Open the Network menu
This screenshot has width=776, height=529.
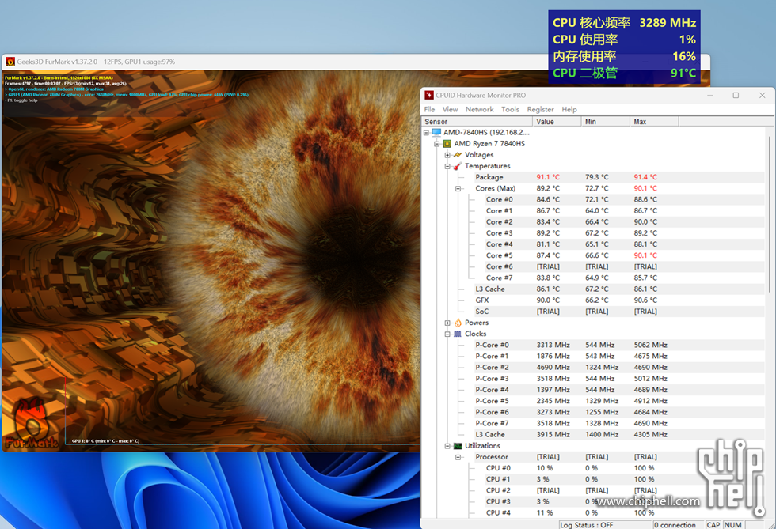click(x=479, y=109)
